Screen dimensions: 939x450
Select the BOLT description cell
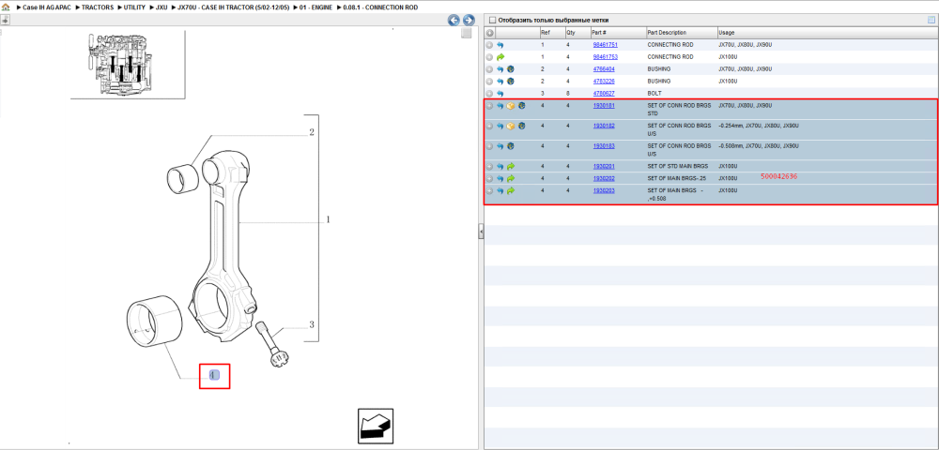(x=654, y=94)
